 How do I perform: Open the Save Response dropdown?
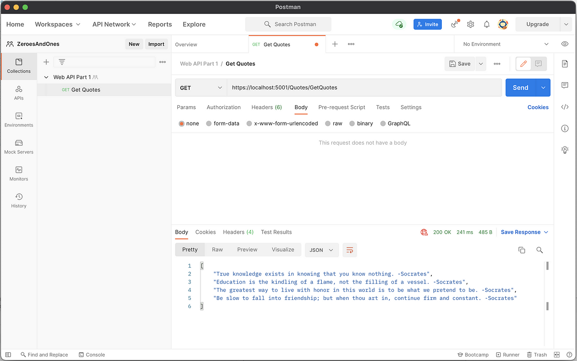pyautogui.click(x=525, y=232)
